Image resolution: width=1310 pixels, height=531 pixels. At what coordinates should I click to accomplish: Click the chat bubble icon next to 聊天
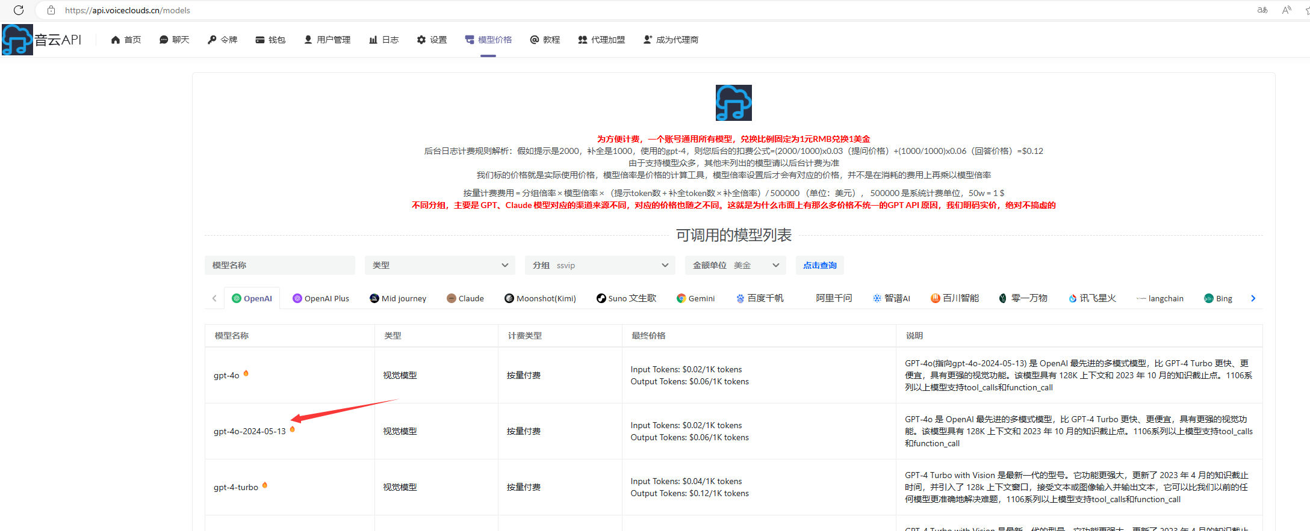(x=164, y=40)
